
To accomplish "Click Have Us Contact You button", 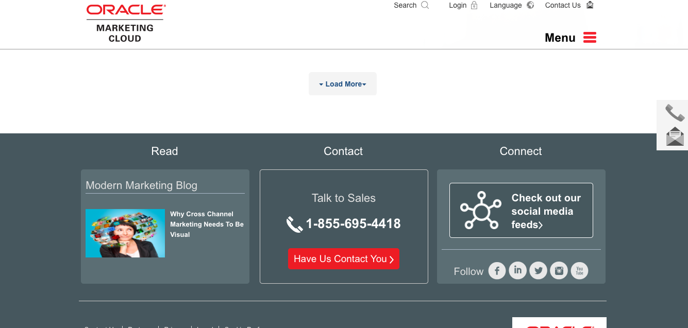I will (x=344, y=259).
